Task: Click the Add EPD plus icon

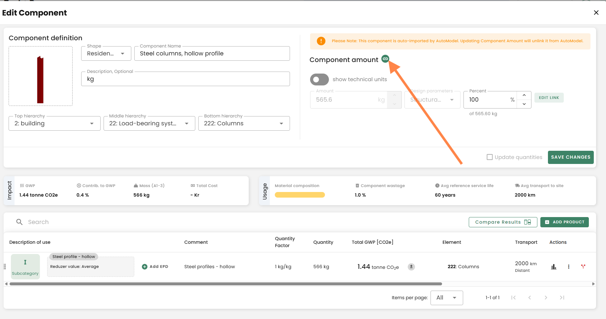Action: click(144, 267)
